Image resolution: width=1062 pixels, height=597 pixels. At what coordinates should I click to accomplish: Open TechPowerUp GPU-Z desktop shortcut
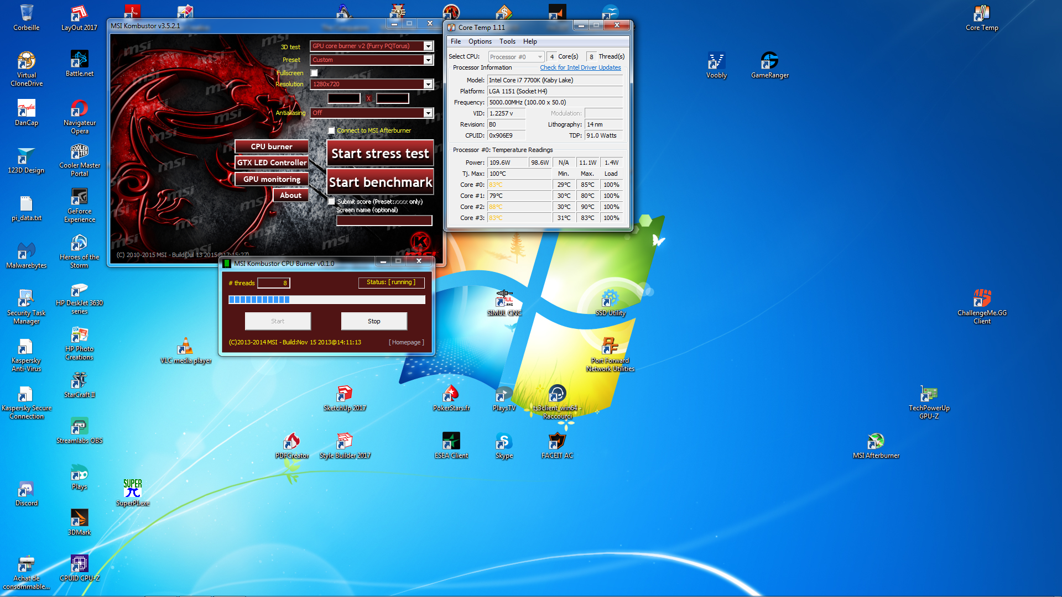pos(929,395)
